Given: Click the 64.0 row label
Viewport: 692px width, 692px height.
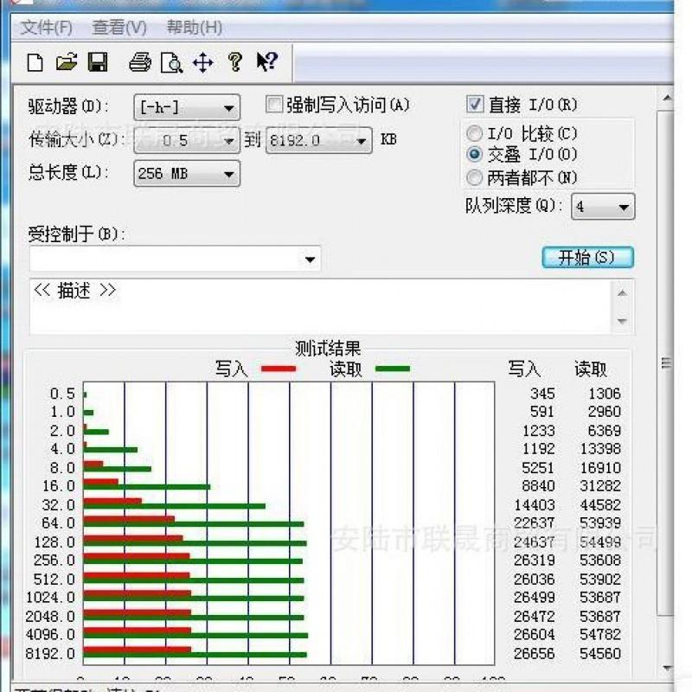Looking at the screenshot, I should tap(58, 523).
